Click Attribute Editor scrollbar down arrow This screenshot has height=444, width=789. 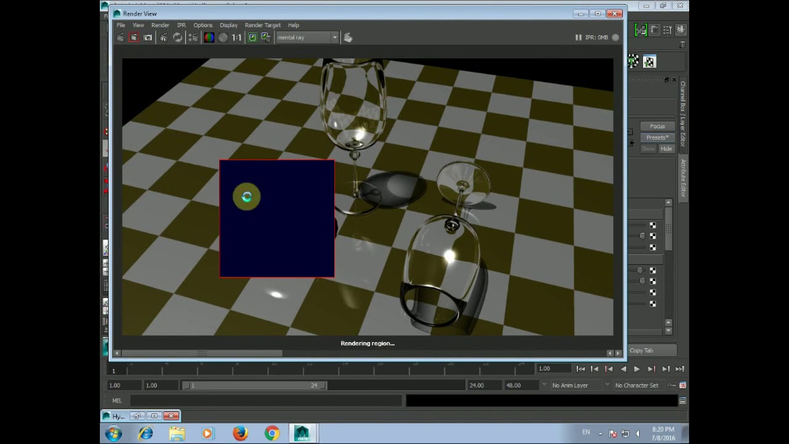(x=668, y=331)
